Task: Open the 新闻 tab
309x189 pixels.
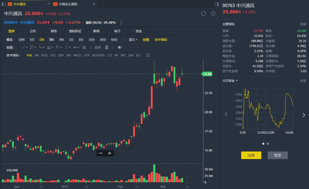Action: tap(96, 31)
